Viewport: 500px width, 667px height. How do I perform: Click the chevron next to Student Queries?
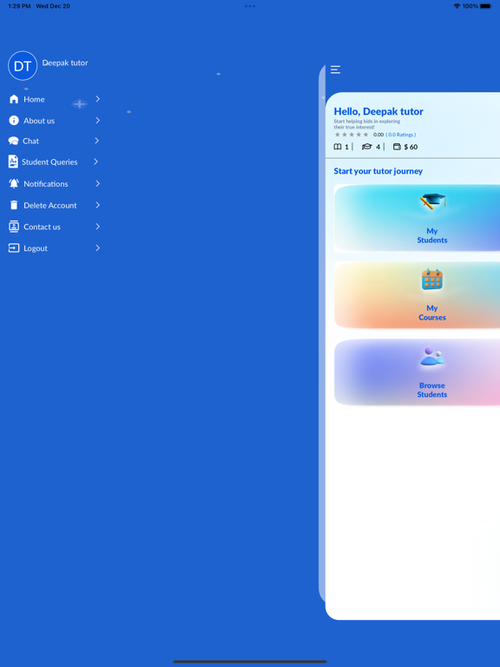(x=96, y=162)
